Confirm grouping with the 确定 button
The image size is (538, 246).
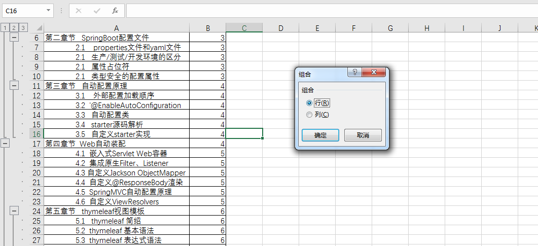(320, 135)
